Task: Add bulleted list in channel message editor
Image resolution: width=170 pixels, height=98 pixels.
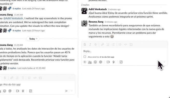Action: [x=23, y=78]
